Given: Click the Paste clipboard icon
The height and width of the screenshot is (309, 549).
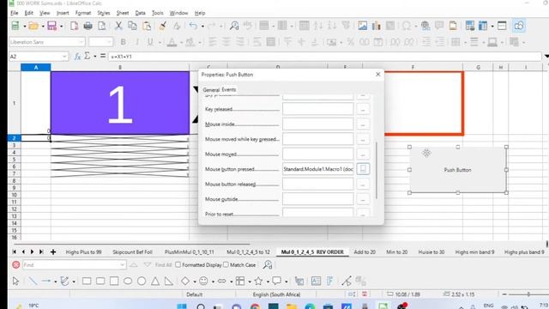Looking at the screenshot, I should [147, 26].
